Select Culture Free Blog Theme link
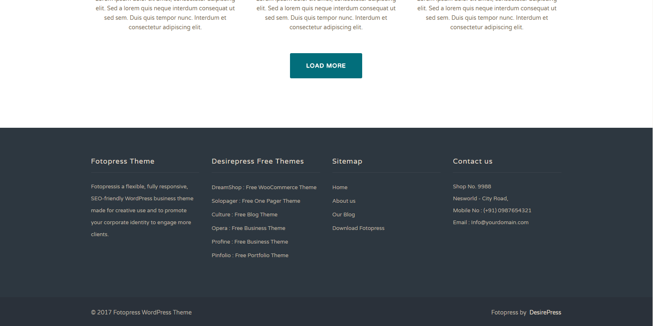 click(x=244, y=214)
